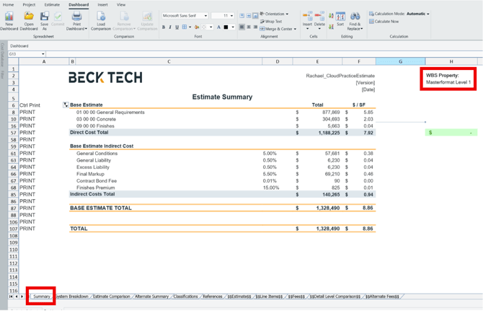Viewport: 483px width, 311px height.
Task: Expand the Calculation Mode Automatic dropdown
Action: 428,14
